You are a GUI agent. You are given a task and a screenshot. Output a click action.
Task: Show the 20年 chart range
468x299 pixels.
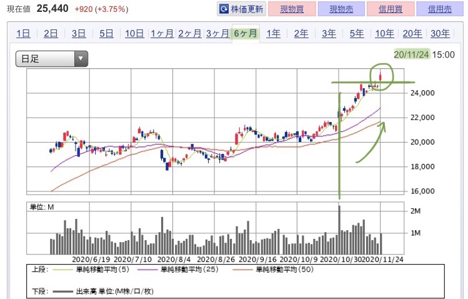point(412,33)
